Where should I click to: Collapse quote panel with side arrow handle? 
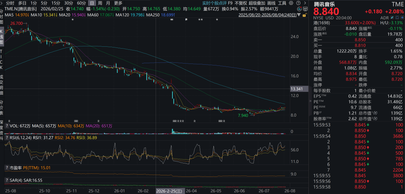(310, 102)
